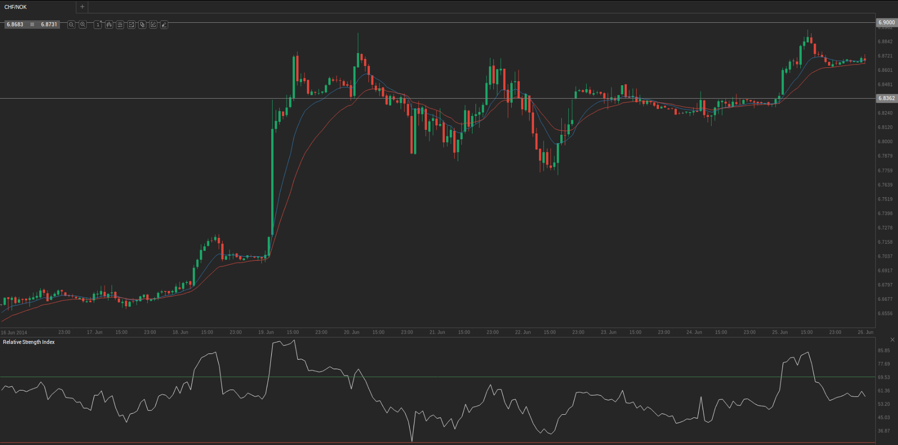Add a new chart tab with plus
Screen dimensions: 898x445
82,7
